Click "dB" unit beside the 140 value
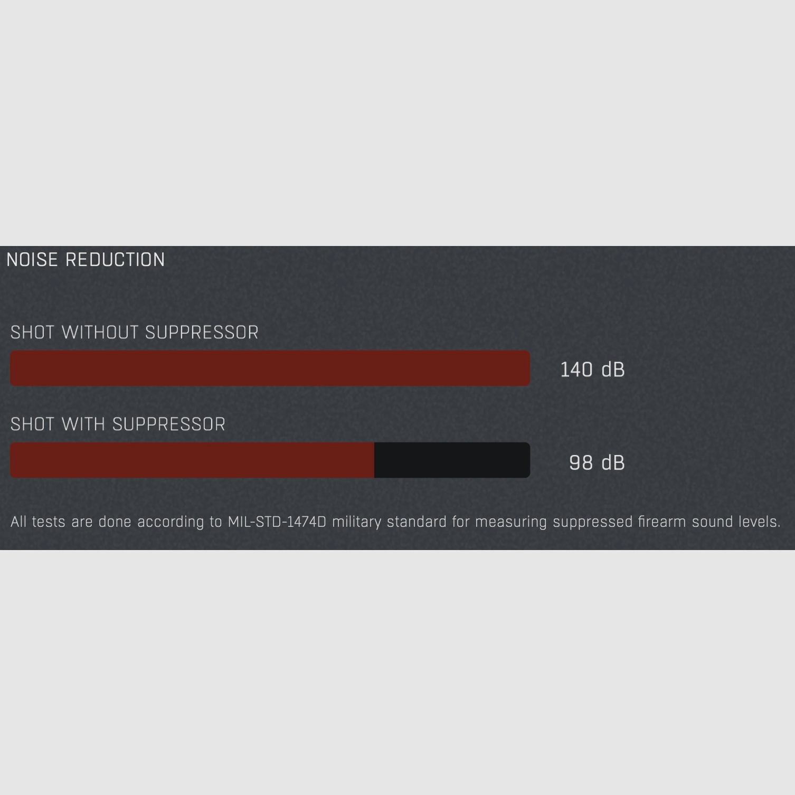 pyautogui.click(x=613, y=370)
